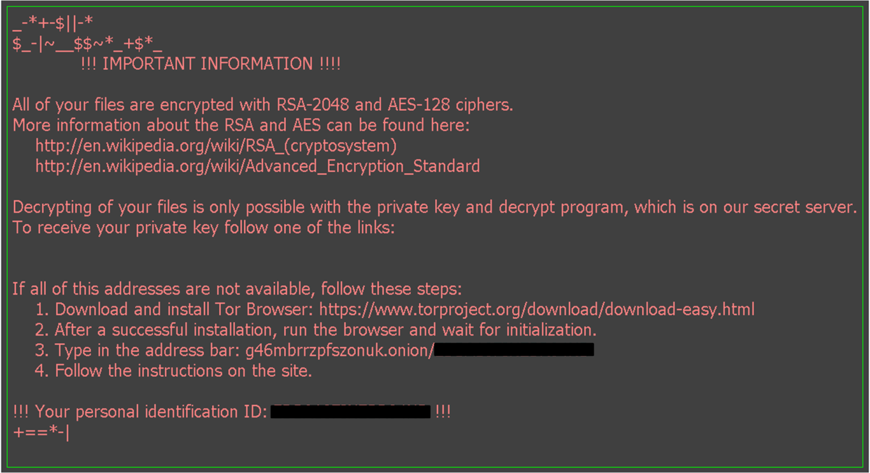Open the torproject.org download-easy link
Screen dimensions: 870x473
pos(536,309)
